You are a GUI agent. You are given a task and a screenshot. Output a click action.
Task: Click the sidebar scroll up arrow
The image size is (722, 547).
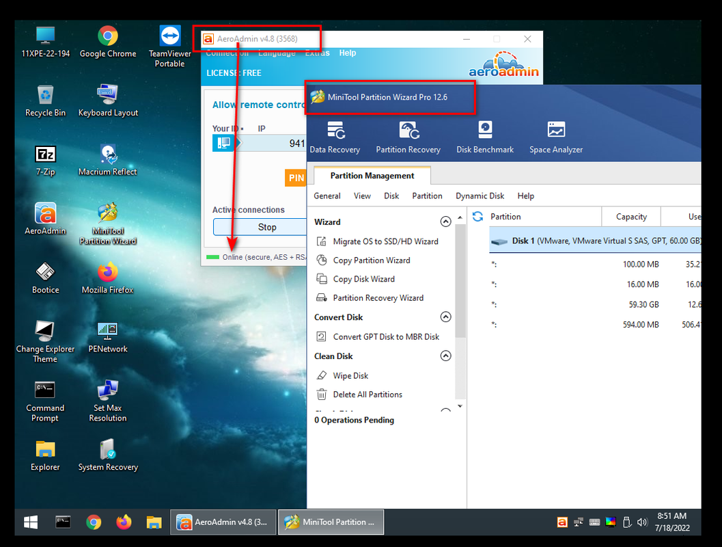(460, 217)
